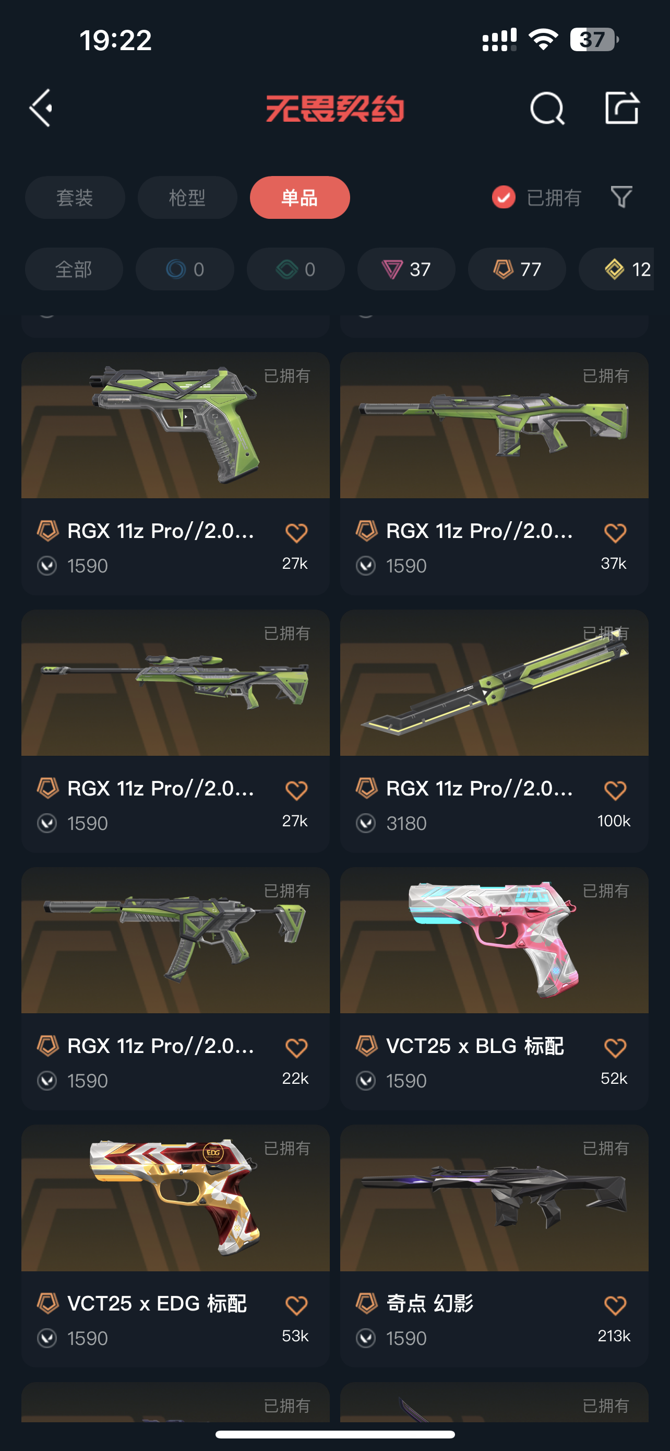Select the 单品 tab
The width and height of the screenshot is (670, 1451).
pyautogui.click(x=300, y=198)
